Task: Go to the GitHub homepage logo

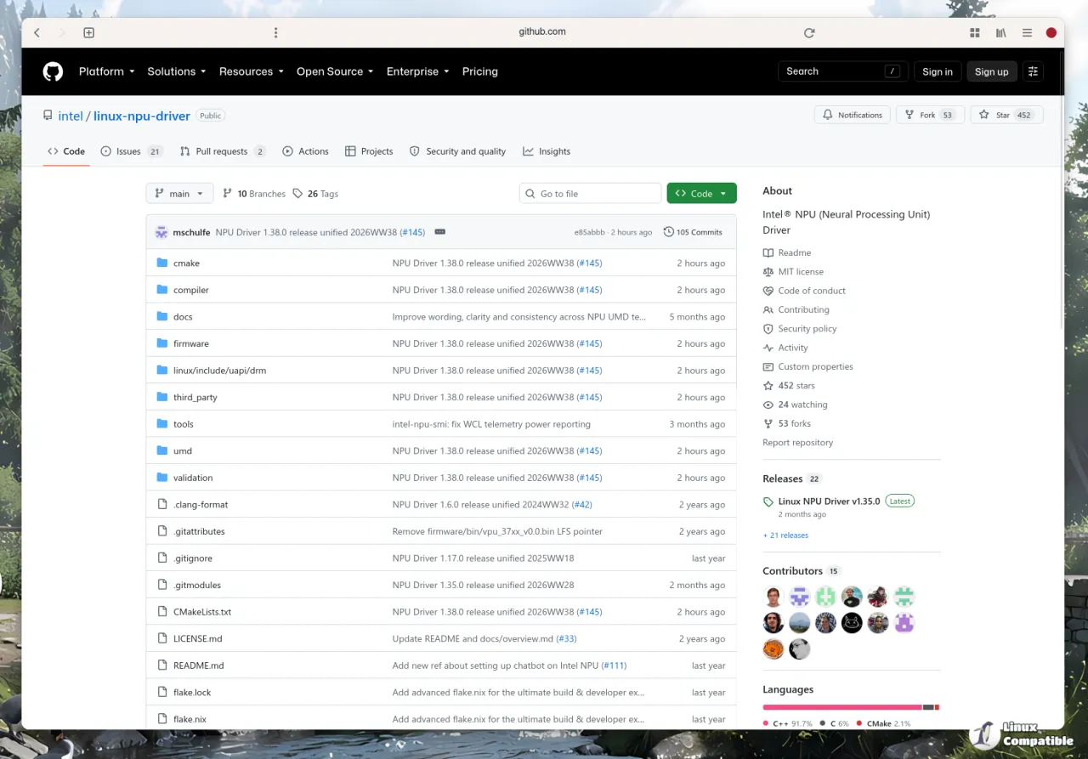Action: pos(53,71)
